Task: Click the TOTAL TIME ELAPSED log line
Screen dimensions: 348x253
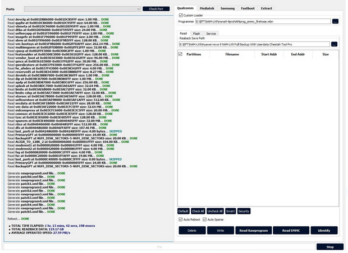Action: coord(53,226)
